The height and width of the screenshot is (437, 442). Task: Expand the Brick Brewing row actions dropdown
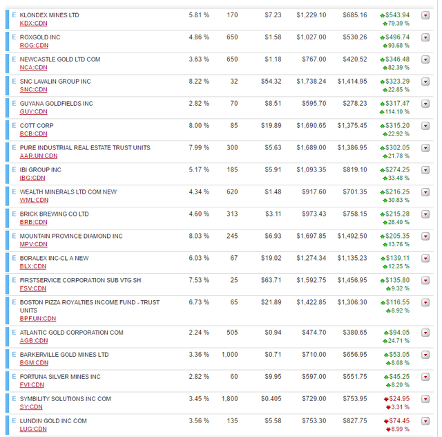pos(425,214)
